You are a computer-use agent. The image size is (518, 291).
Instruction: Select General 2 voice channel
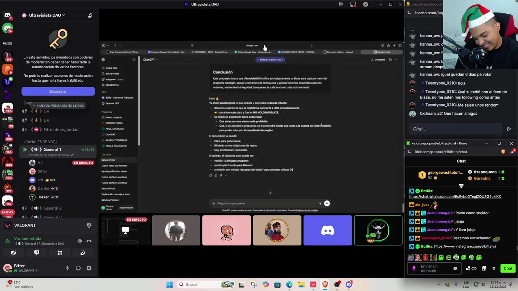[x=59, y=208]
